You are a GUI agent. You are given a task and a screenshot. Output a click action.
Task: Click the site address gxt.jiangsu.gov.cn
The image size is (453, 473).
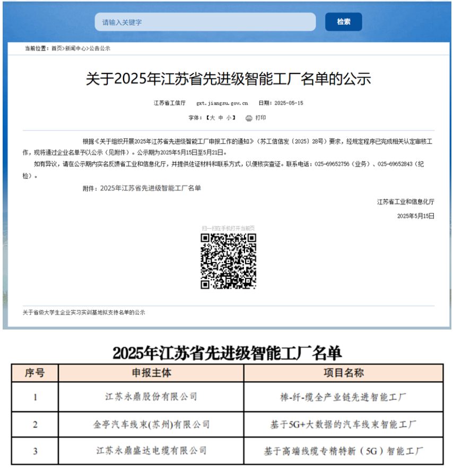[x=222, y=103]
